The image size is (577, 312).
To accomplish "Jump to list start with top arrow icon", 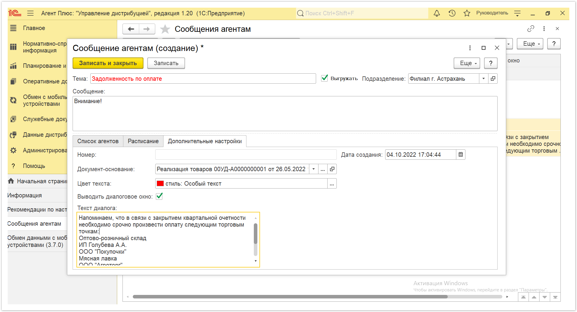I will pyautogui.click(x=523, y=297).
